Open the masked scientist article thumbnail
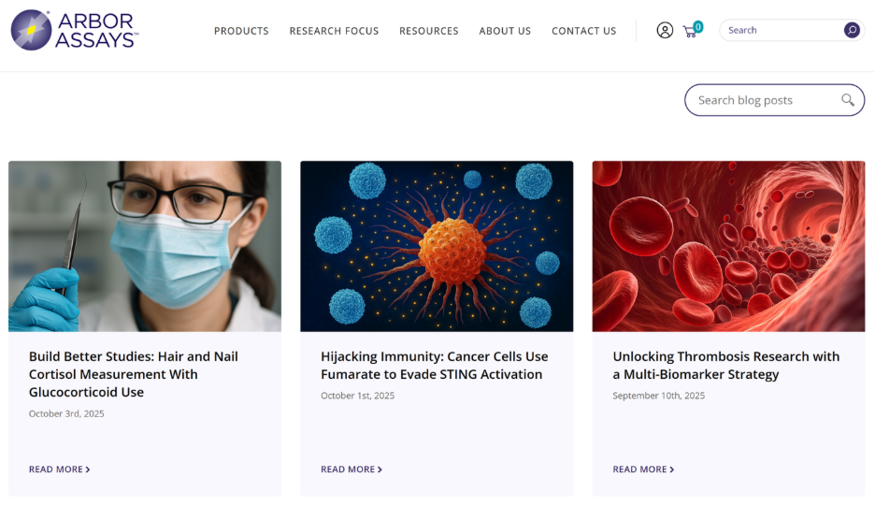The height and width of the screenshot is (506, 875). click(x=145, y=246)
